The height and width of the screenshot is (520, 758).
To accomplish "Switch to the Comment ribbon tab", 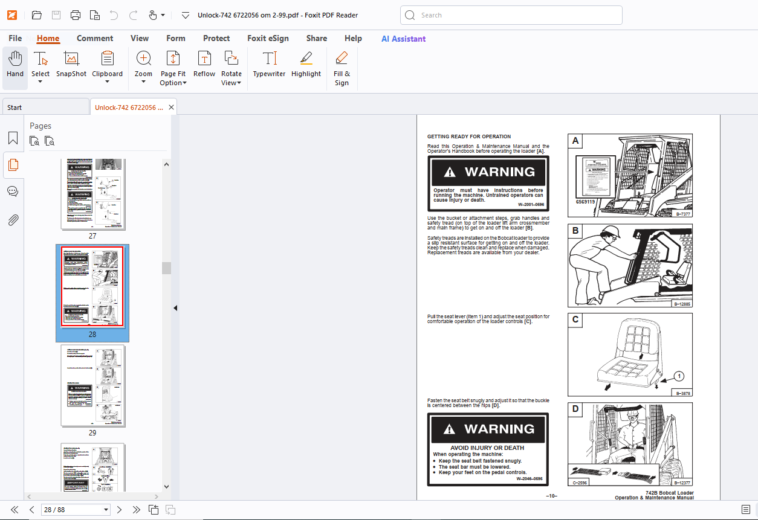I will click(95, 38).
